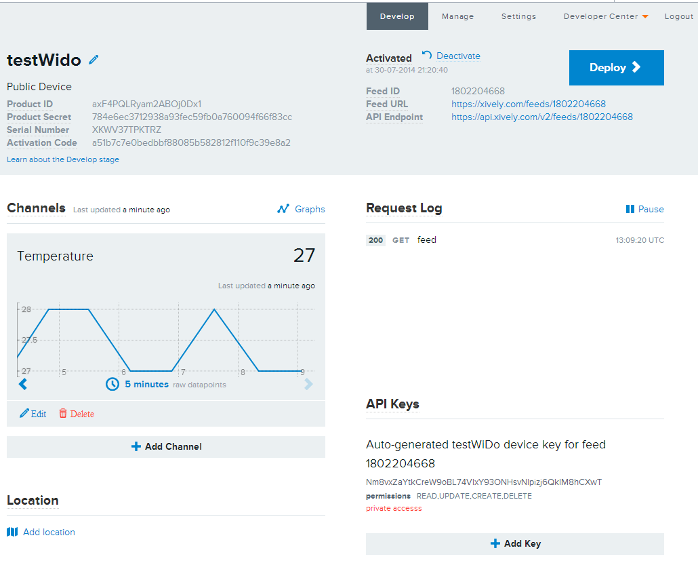The height and width of the screenshot is (561, 698).
Task: Click the Public Device label
Action: [39, 86]
